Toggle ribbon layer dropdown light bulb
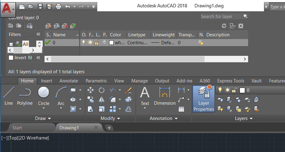The height and width of the screenshot is (152, 285). (x=220, y=90)
